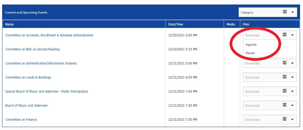Click the ellipsis icon in the Committee on Finance row

284,119
